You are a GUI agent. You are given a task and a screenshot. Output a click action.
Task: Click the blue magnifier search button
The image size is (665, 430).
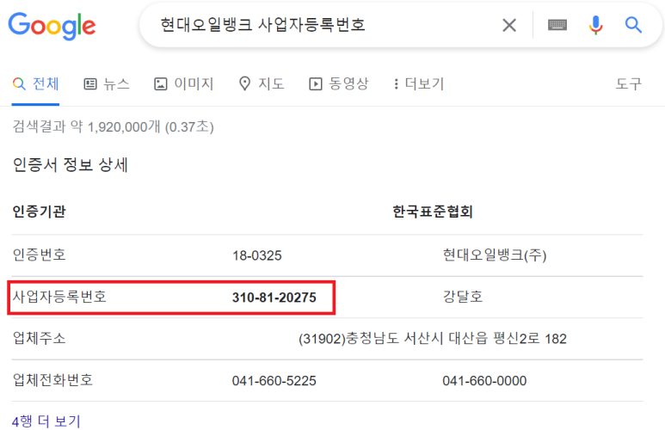[633, 25]
